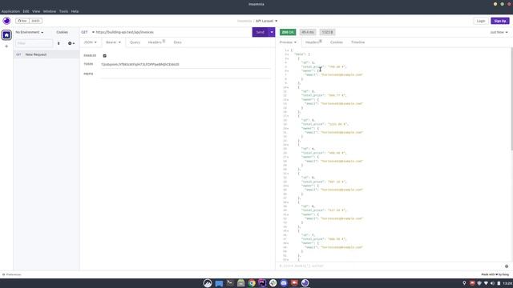Open the Help menu

pos(75,11)
